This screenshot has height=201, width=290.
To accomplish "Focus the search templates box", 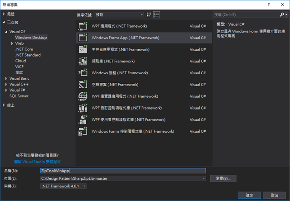I will [x=246, y=14].
